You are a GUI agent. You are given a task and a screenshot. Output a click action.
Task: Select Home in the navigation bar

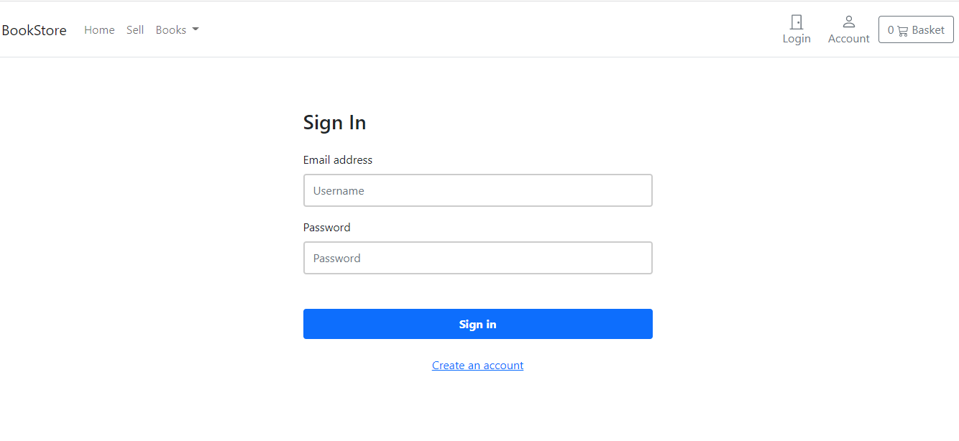(x=99, y=29)
